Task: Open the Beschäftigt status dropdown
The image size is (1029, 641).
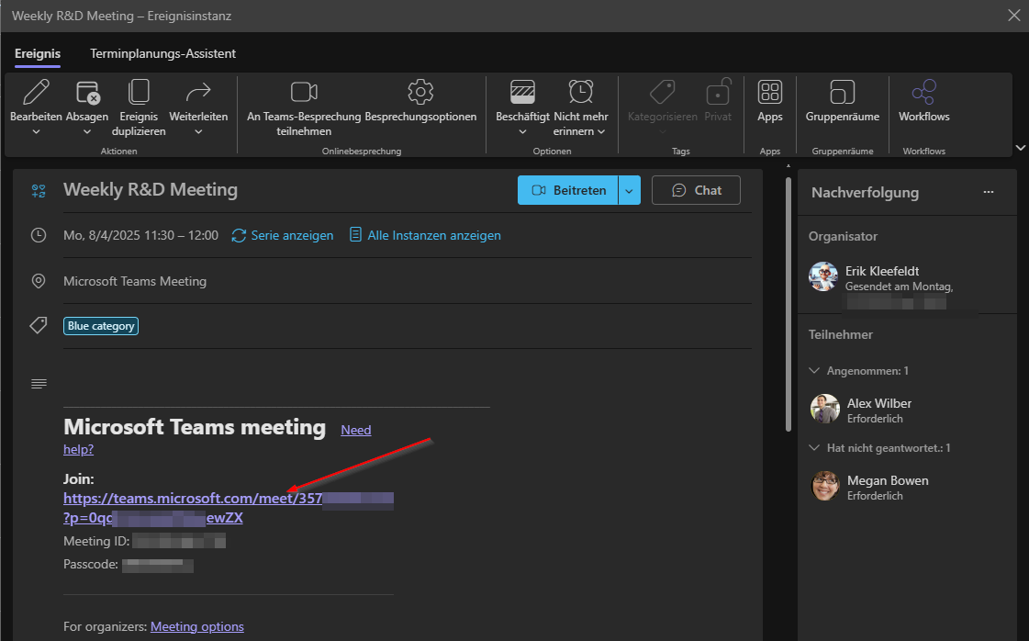Action: point(522,131)
